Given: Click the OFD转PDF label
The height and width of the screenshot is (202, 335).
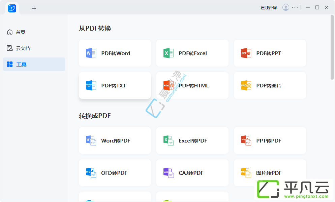Looking at the screenshot, I should click(114, 173).
